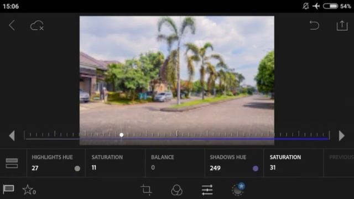Set the star rating
This screenshot has width=354, height=199.
29,190
